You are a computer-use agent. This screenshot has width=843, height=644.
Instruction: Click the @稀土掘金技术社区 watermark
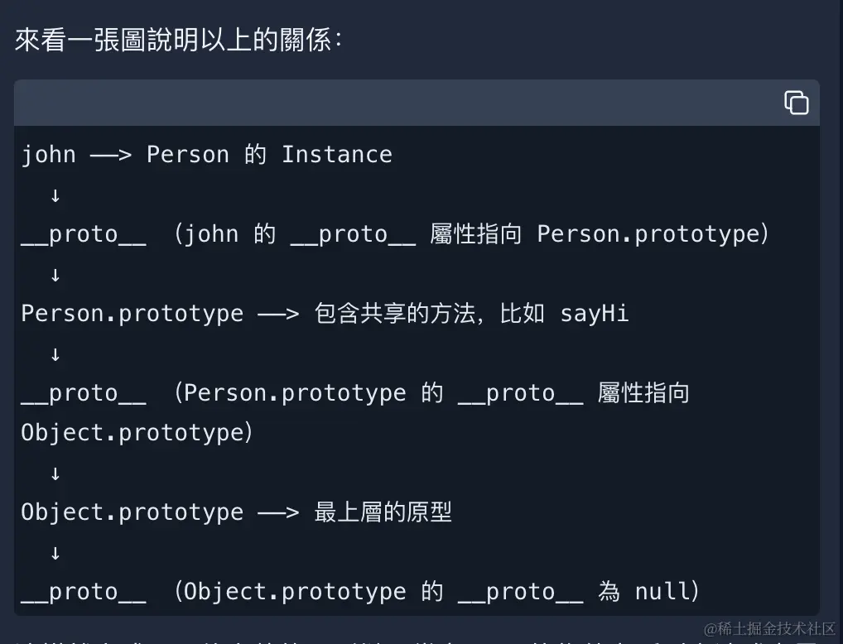pyautogui.click(x=770, y=628)
